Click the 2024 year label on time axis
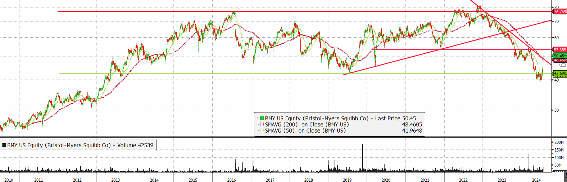Screen dimensions: 567x182 tap(536, 180)
